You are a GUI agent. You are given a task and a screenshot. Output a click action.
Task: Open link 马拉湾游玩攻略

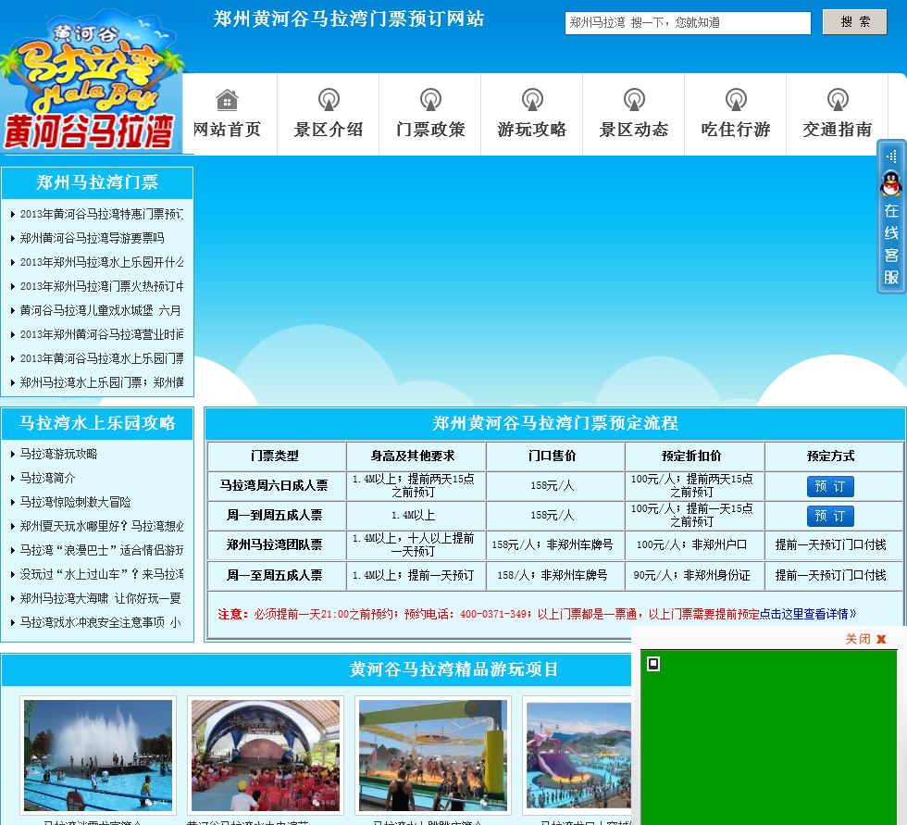coord(58,454)
